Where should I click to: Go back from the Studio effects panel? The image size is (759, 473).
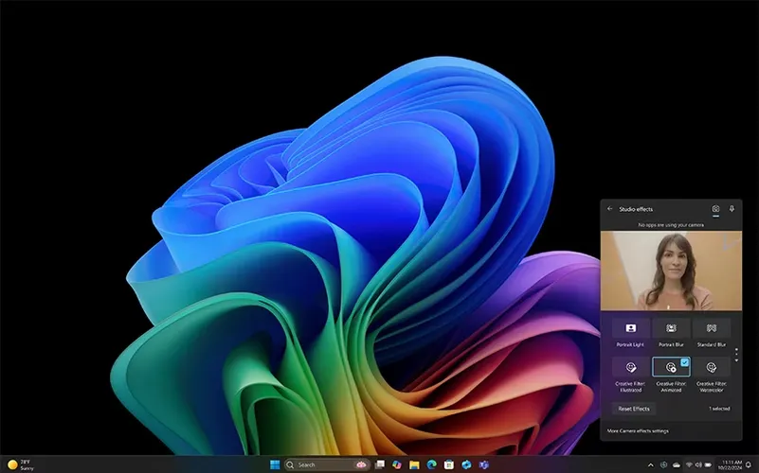click(610, 209)
